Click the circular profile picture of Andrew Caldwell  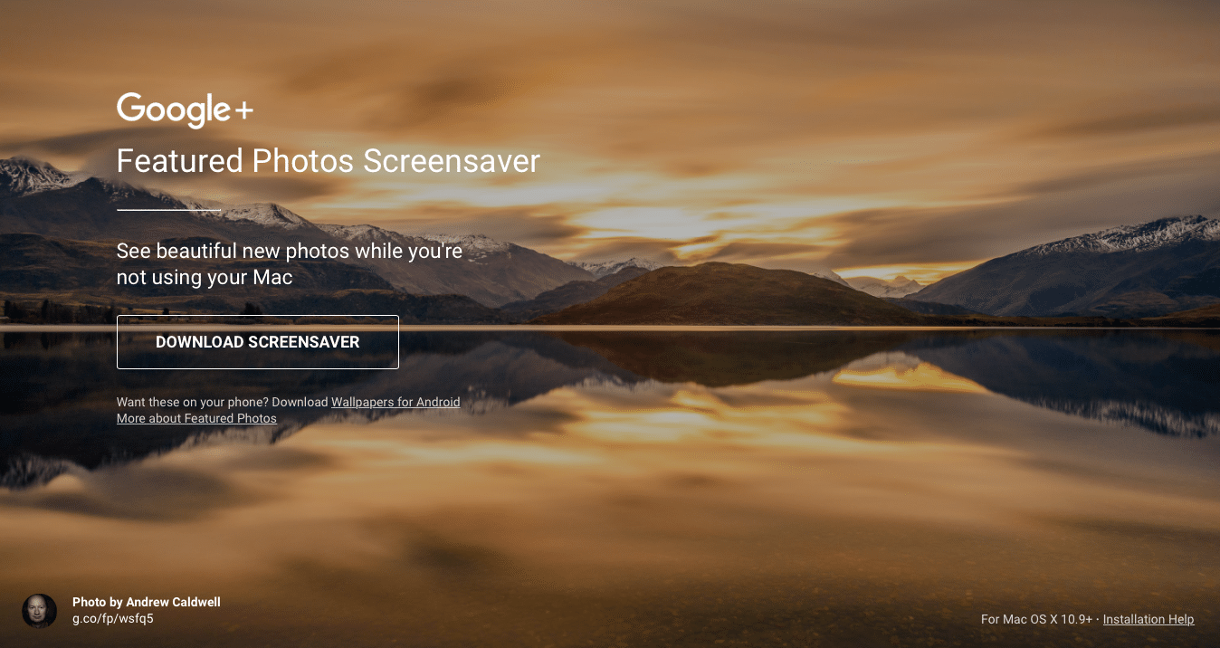40,610
